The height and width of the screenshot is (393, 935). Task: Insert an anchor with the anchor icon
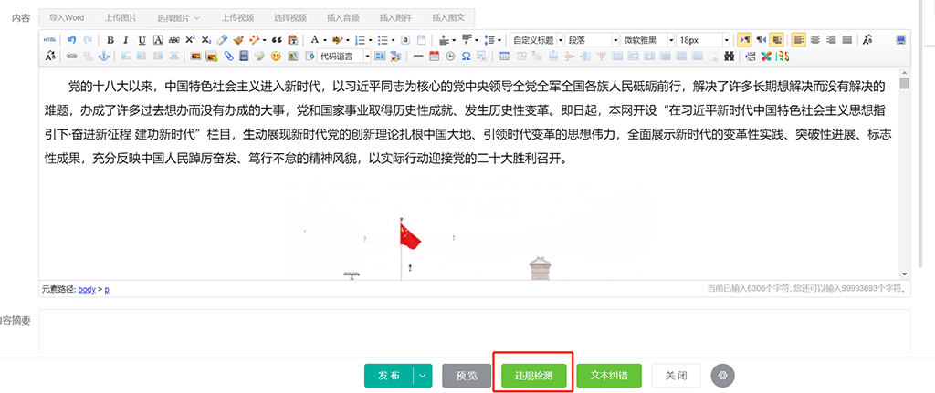pyautogui.click(x=103, y=57)
